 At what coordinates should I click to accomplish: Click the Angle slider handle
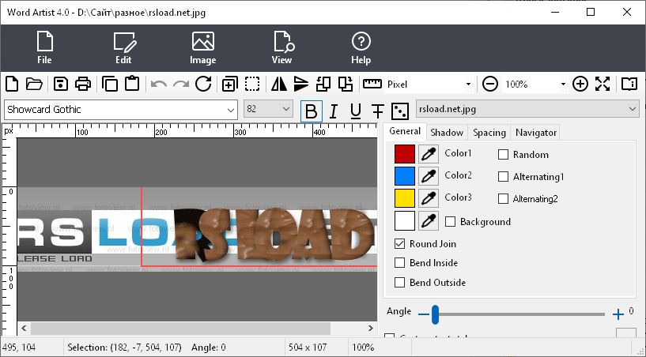point(435,314)
